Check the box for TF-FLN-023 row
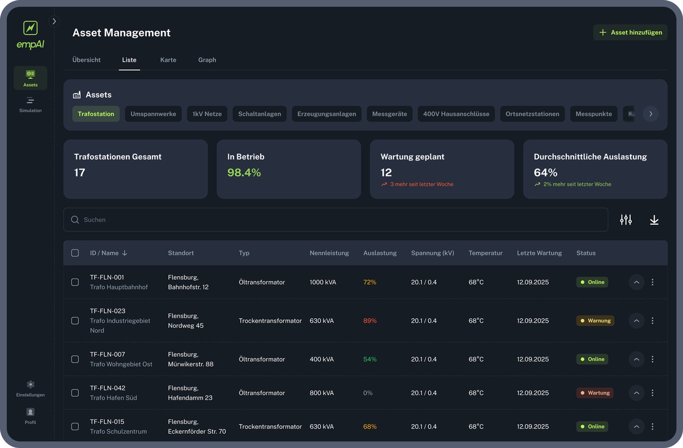 tap(75, 321)
